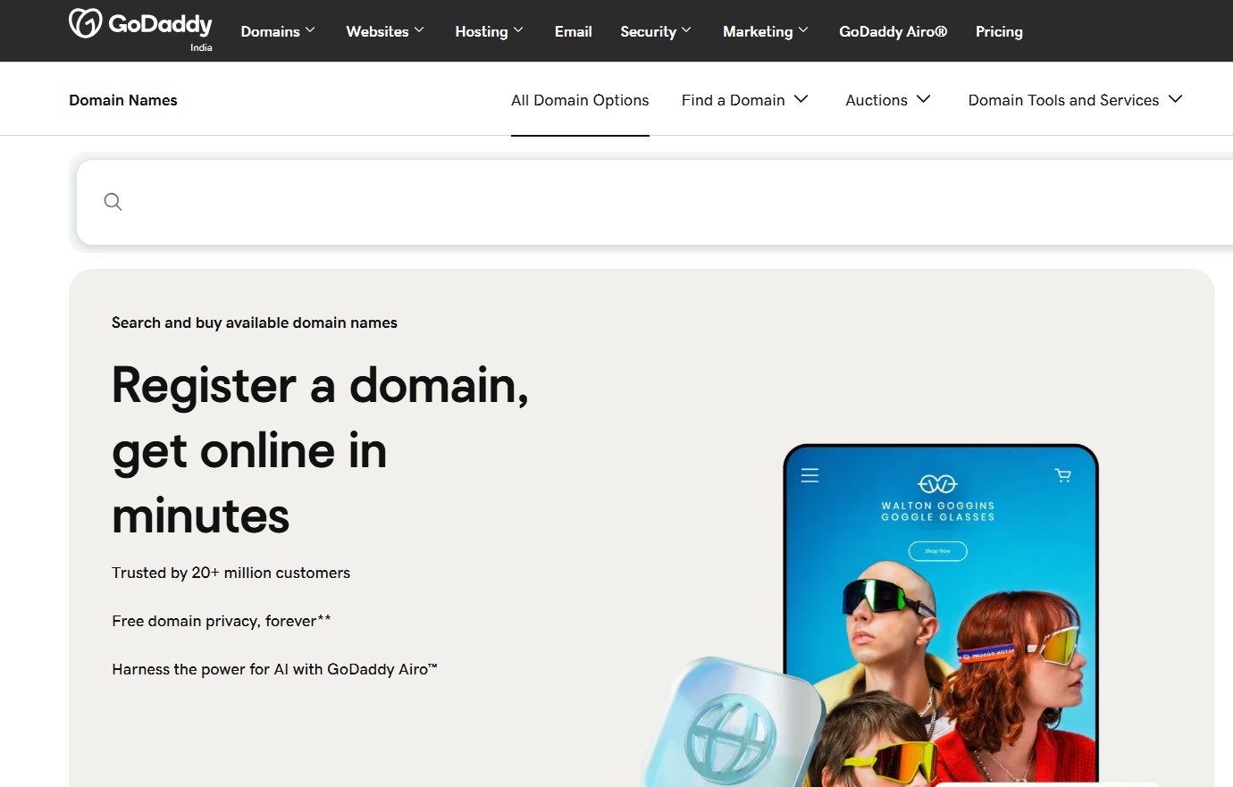The image size is (1233, 787).
Task: Expand the Security menu
Action: point(656,31)
